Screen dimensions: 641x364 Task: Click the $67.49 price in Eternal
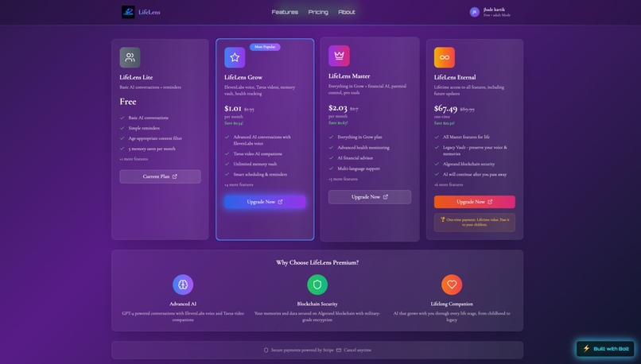[445, 109]
